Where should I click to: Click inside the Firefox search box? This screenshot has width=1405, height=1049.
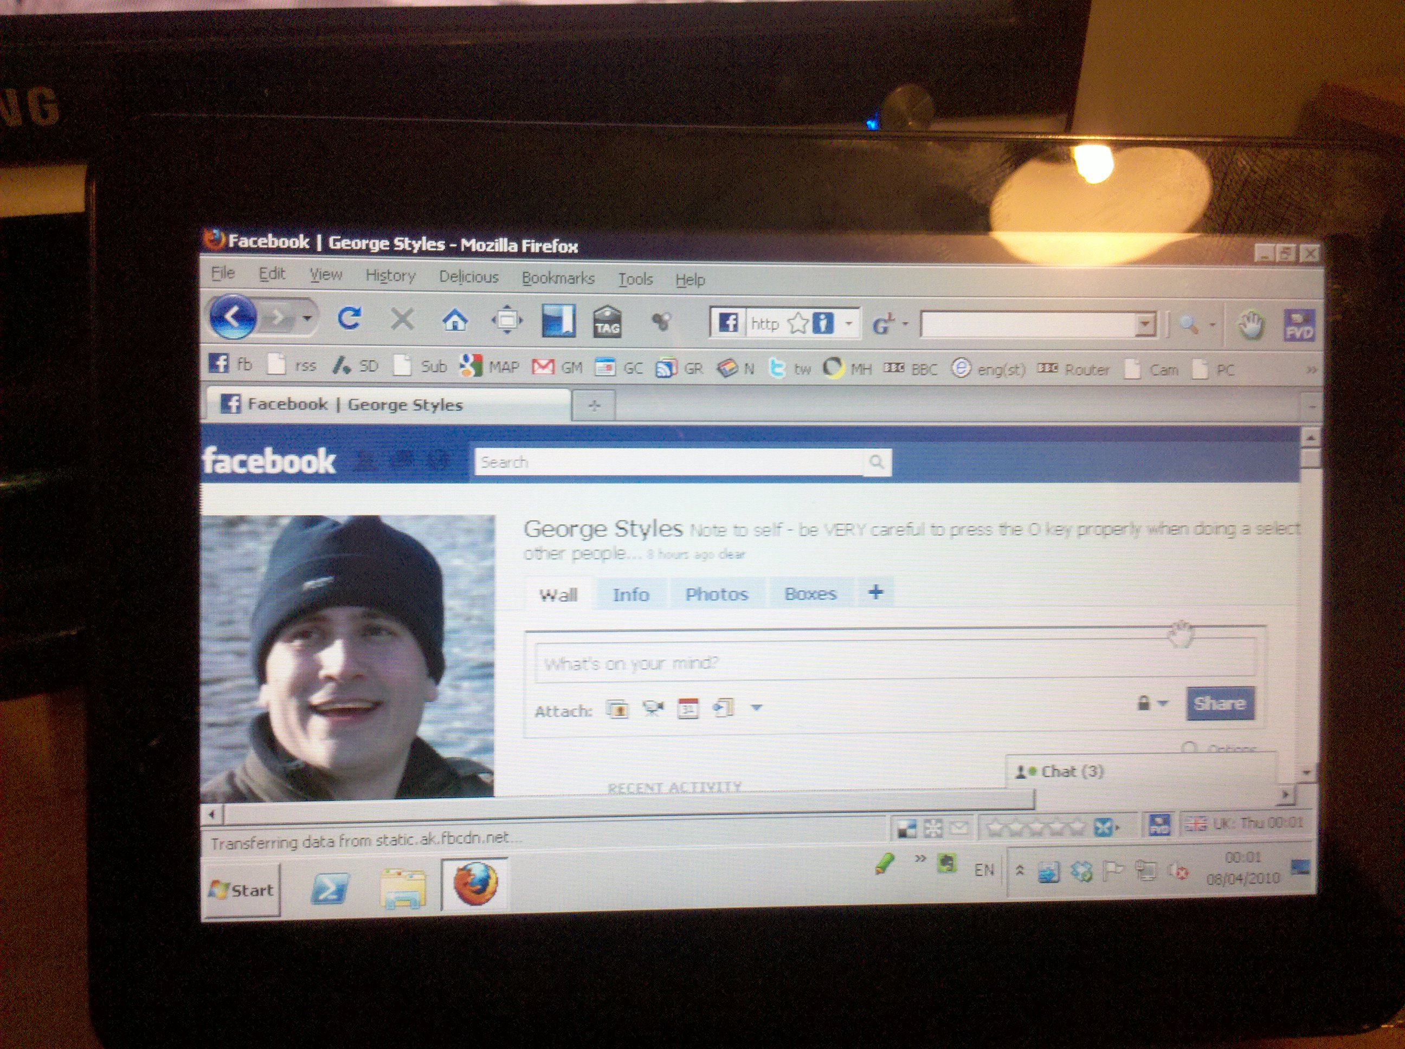1028,325
